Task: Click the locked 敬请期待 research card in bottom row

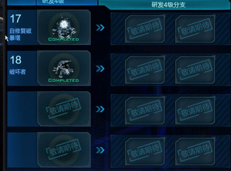Action: coord(64,150)
